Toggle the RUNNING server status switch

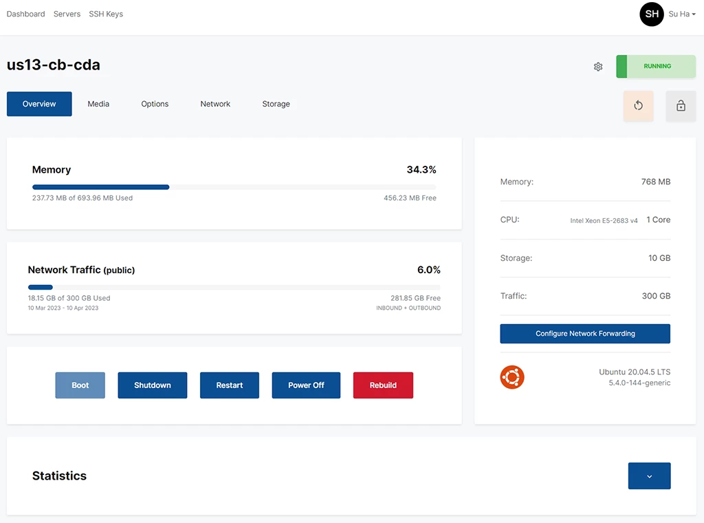click(x=656, y=67)
